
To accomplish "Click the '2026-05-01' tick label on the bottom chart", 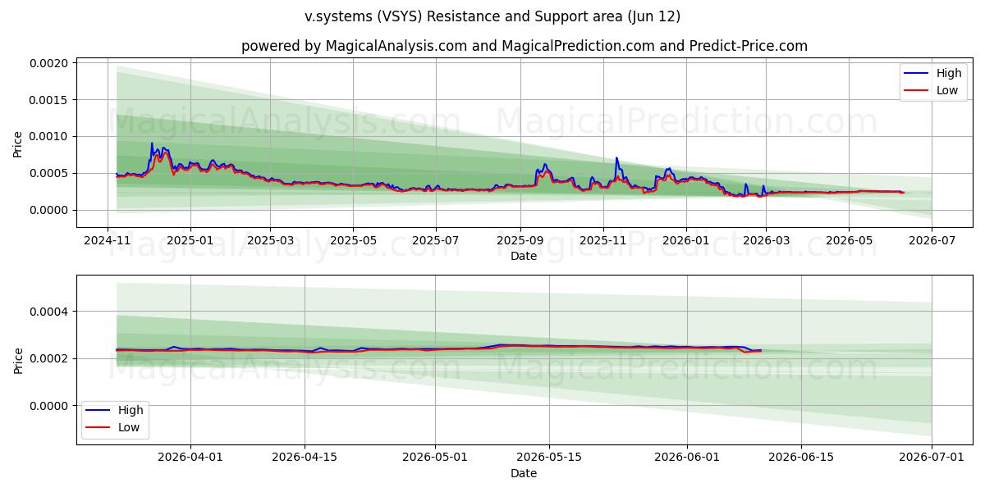I will (435, 458).
